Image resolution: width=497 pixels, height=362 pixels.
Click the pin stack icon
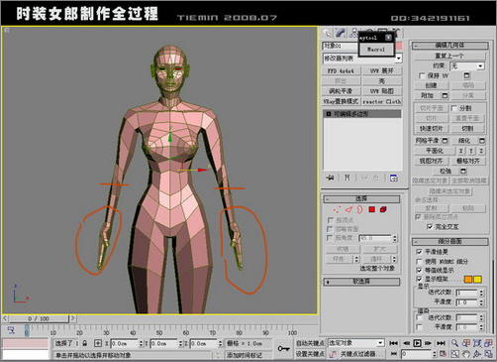(330, 178)
